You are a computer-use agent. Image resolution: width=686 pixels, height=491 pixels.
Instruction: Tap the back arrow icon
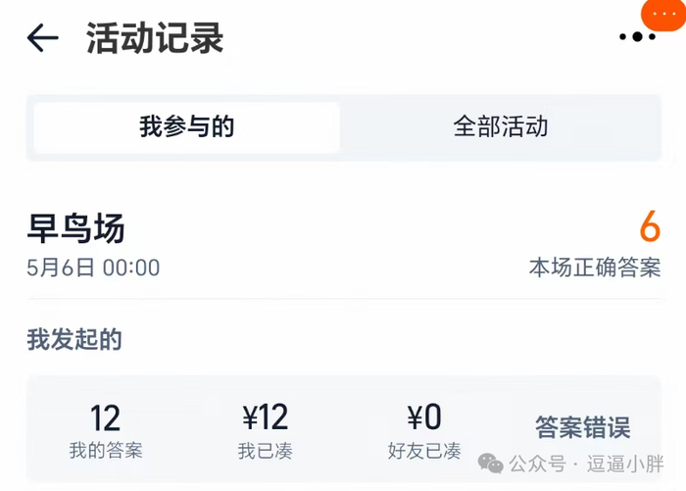pos(42,37)
